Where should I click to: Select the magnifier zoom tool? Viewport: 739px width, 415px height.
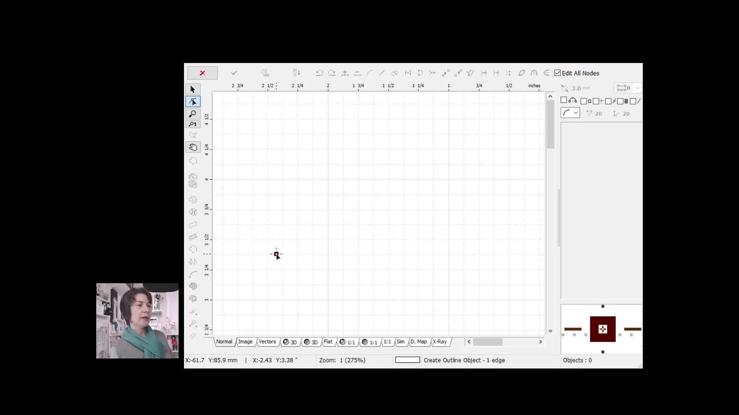tap(193, 114)
